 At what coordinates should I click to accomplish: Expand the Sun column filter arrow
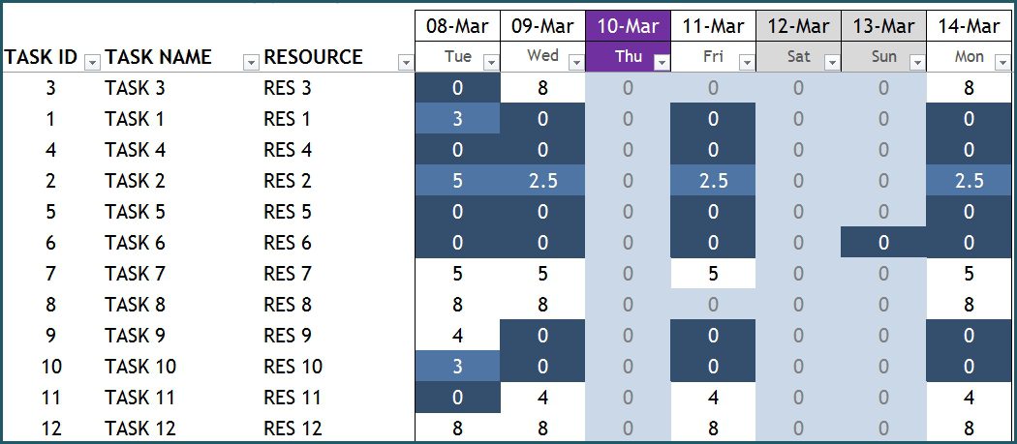pyautogui.click(x=918, y=62)
